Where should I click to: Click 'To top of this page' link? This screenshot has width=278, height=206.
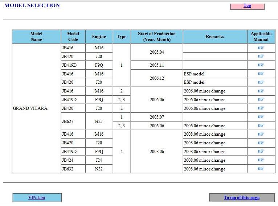pyautogui.click(x=242, y=198)
